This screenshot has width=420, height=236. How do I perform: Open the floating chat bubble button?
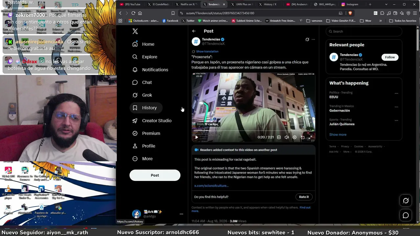point(406,215)
